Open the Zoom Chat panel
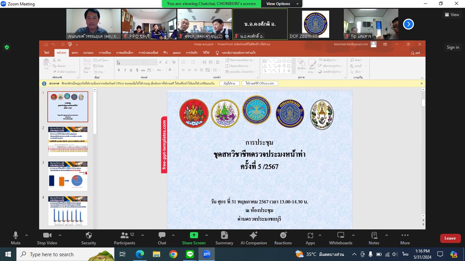Screen dimensions: 465x261 162,238
